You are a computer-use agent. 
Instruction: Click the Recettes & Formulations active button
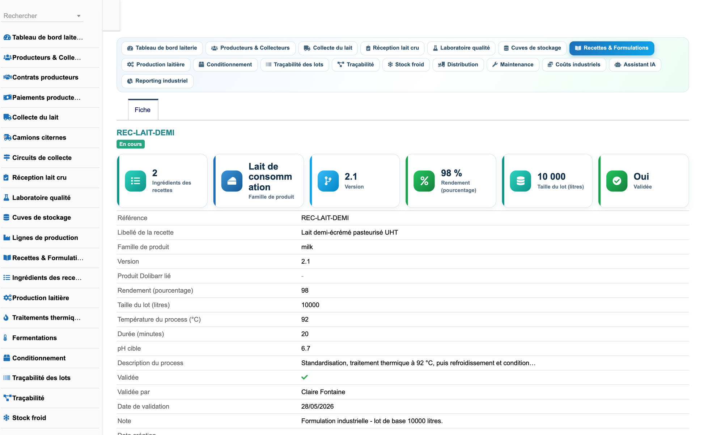pos(612,48)
